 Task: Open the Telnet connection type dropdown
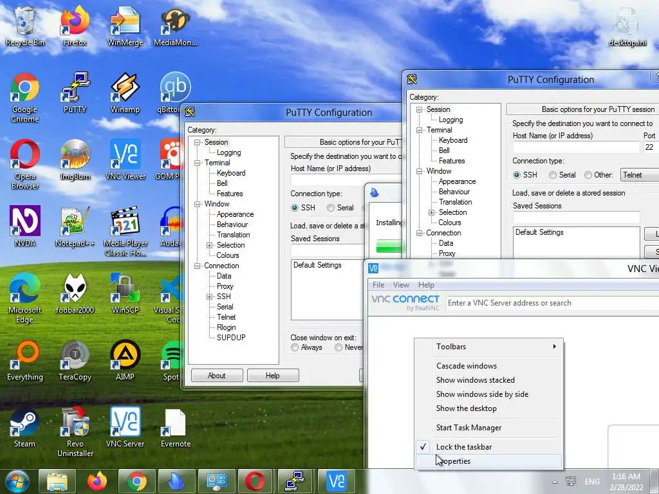[x=640, y=175]
